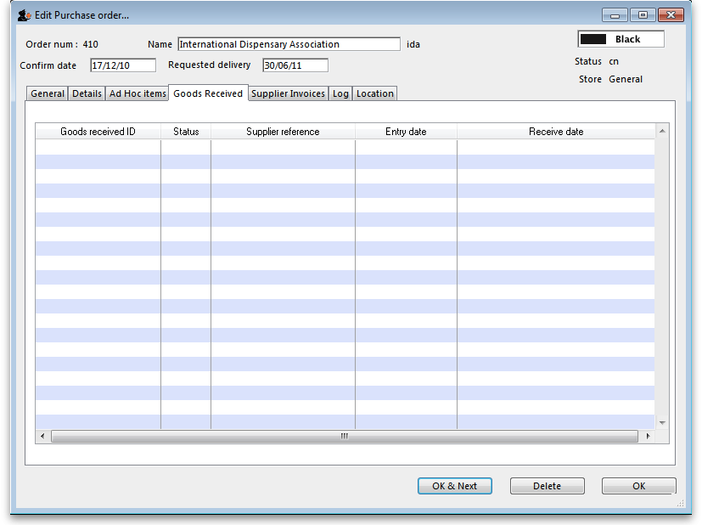Edit the Confirm date field
The image size is (702, 525).
(x=123, y=65)
